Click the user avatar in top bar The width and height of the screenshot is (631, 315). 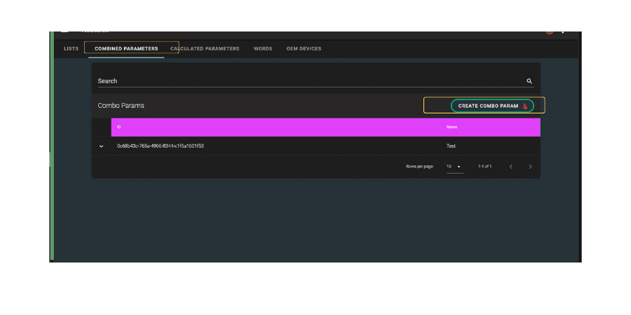click(x=550, y=32)
